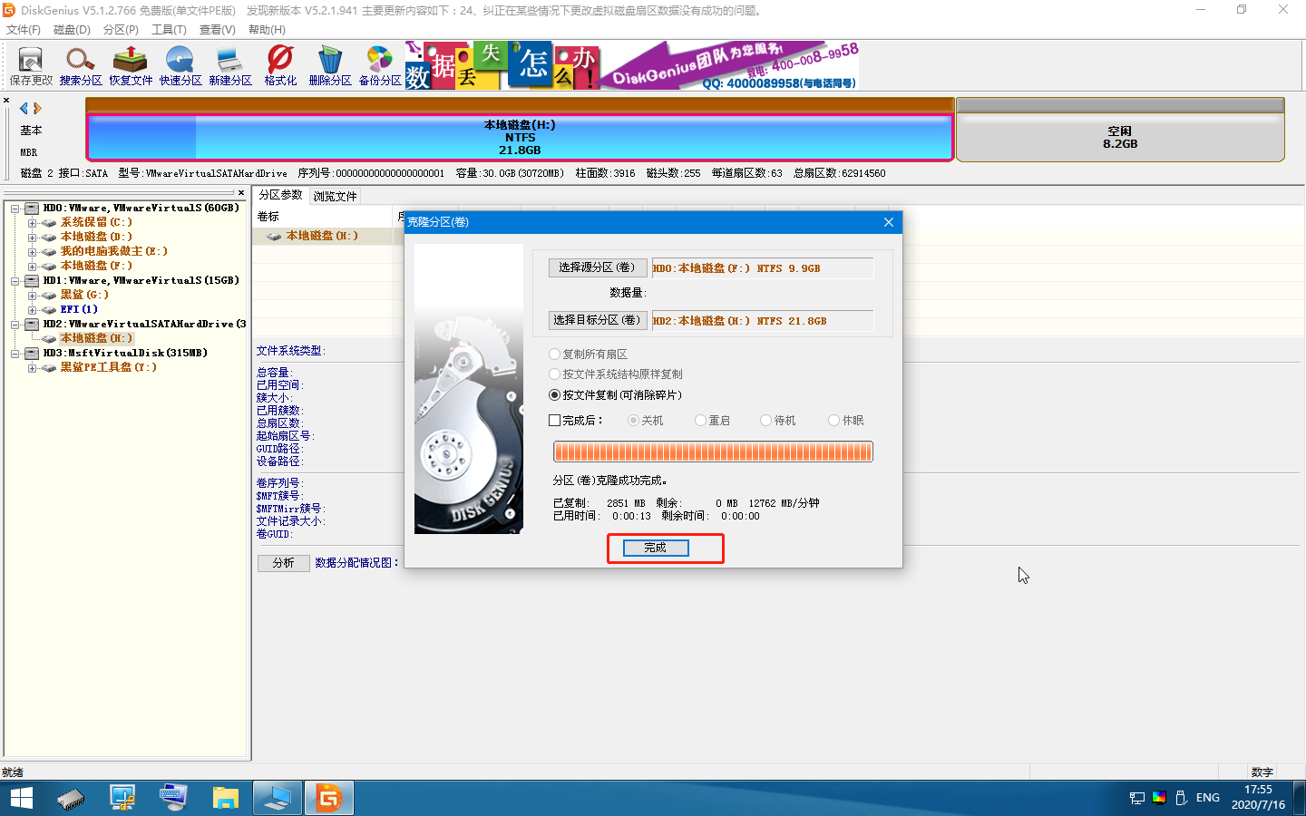Click the 保存更改 save changes toolbar icon
Screen dimensions: 1306x816
coord(31,66)
